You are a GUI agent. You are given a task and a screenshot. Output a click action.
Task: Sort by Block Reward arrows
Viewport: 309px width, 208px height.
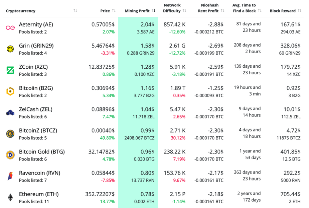[x=300, y=11]
